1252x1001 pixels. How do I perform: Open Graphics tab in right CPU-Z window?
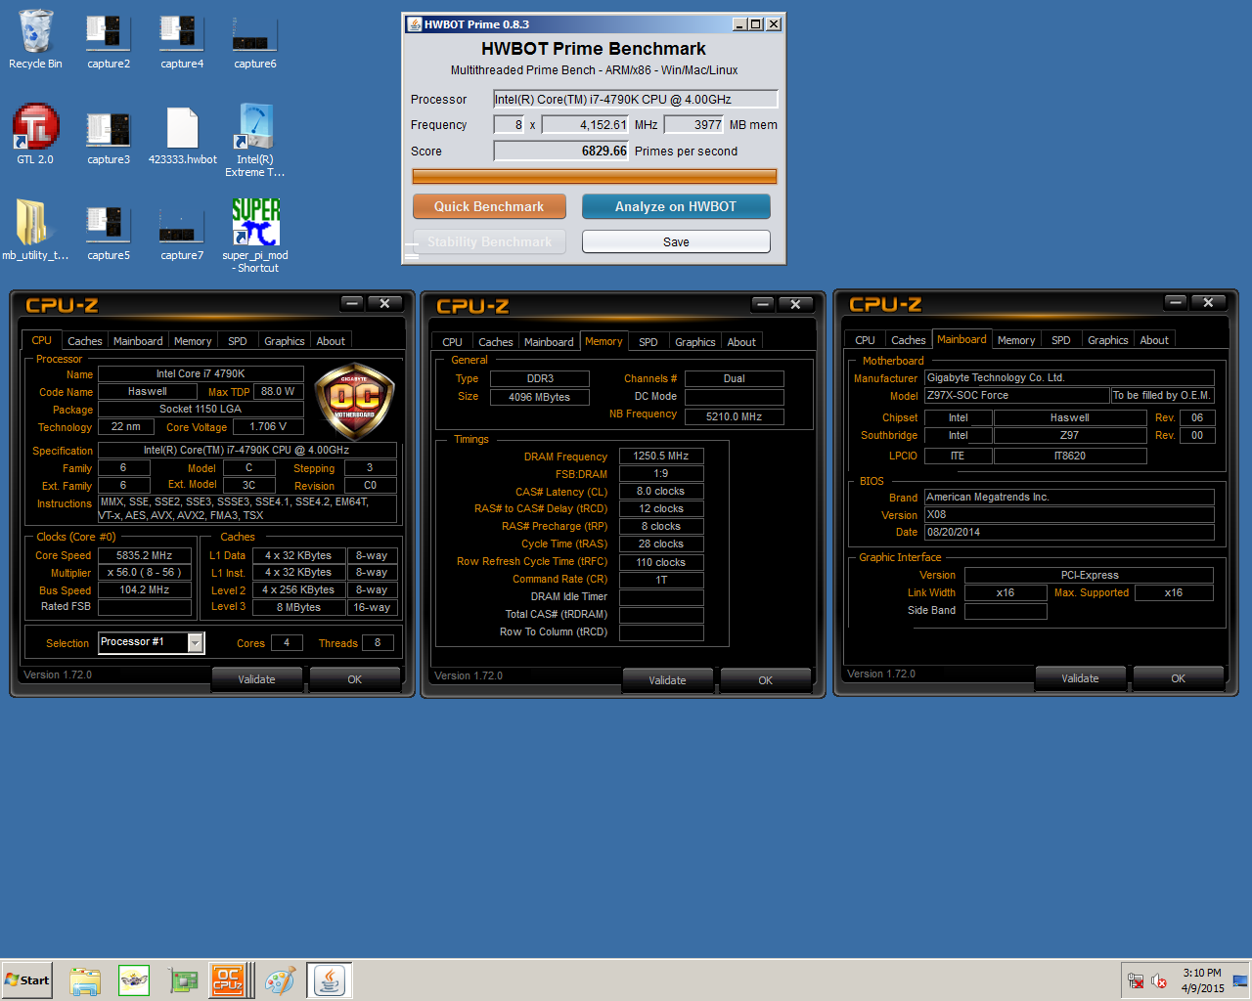point(1108,340)
